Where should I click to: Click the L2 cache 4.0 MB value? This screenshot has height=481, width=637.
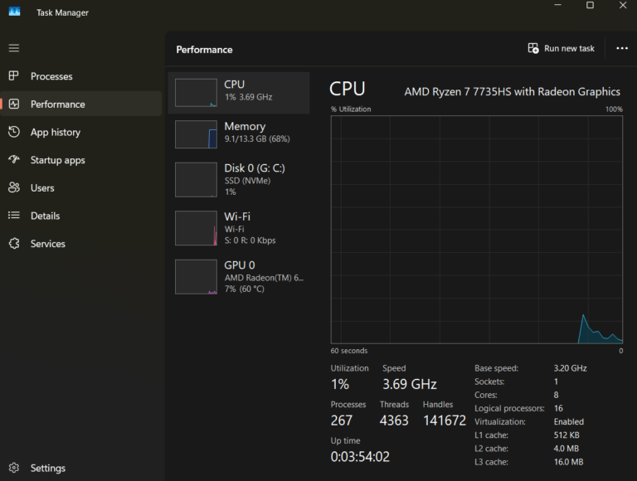pyautogui.click(x=566, y=449)
